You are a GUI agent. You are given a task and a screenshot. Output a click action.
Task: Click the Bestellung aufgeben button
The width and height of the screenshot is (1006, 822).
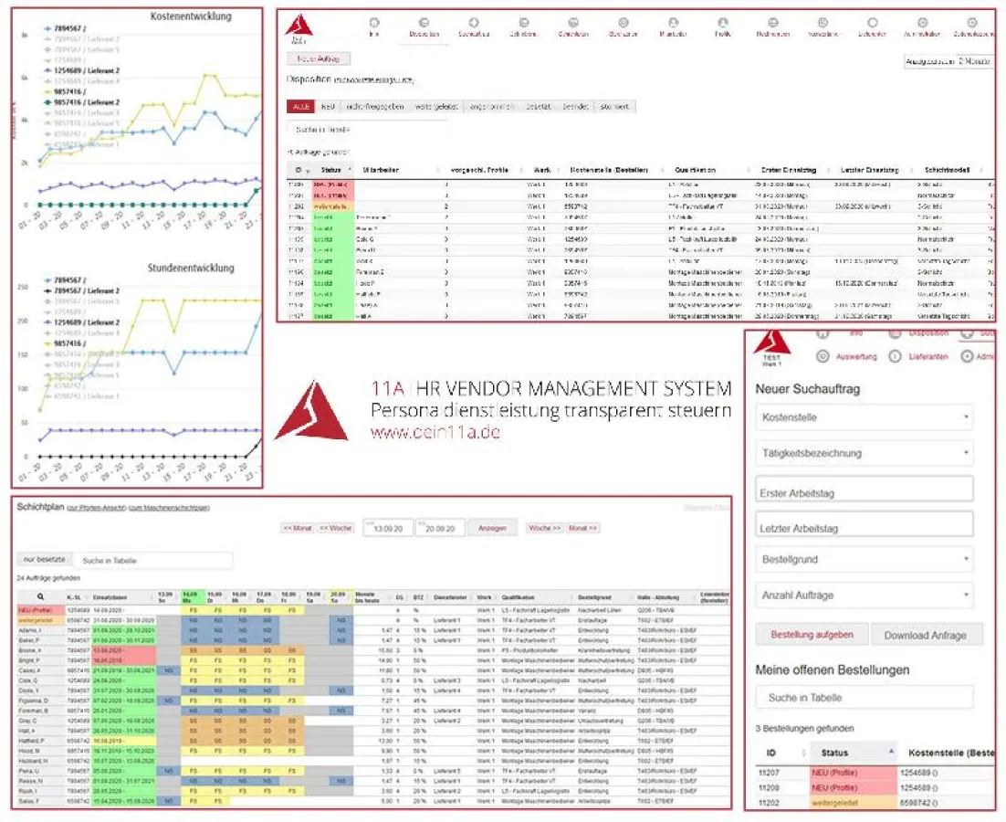[812, 635]
